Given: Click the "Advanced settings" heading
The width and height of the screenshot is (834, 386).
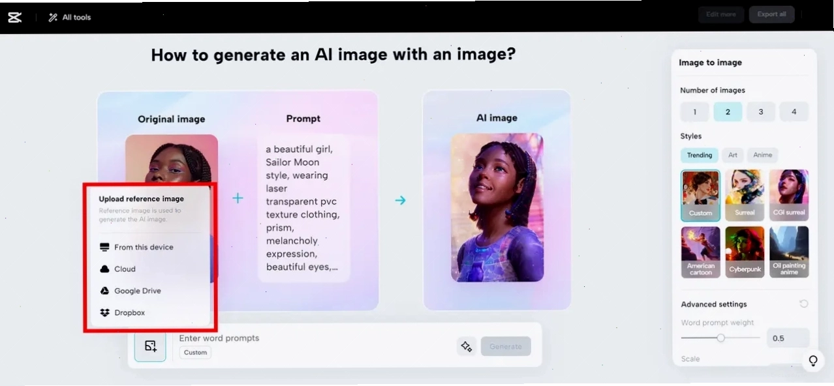Looking at the screenshot, I should tap(714, 304).
